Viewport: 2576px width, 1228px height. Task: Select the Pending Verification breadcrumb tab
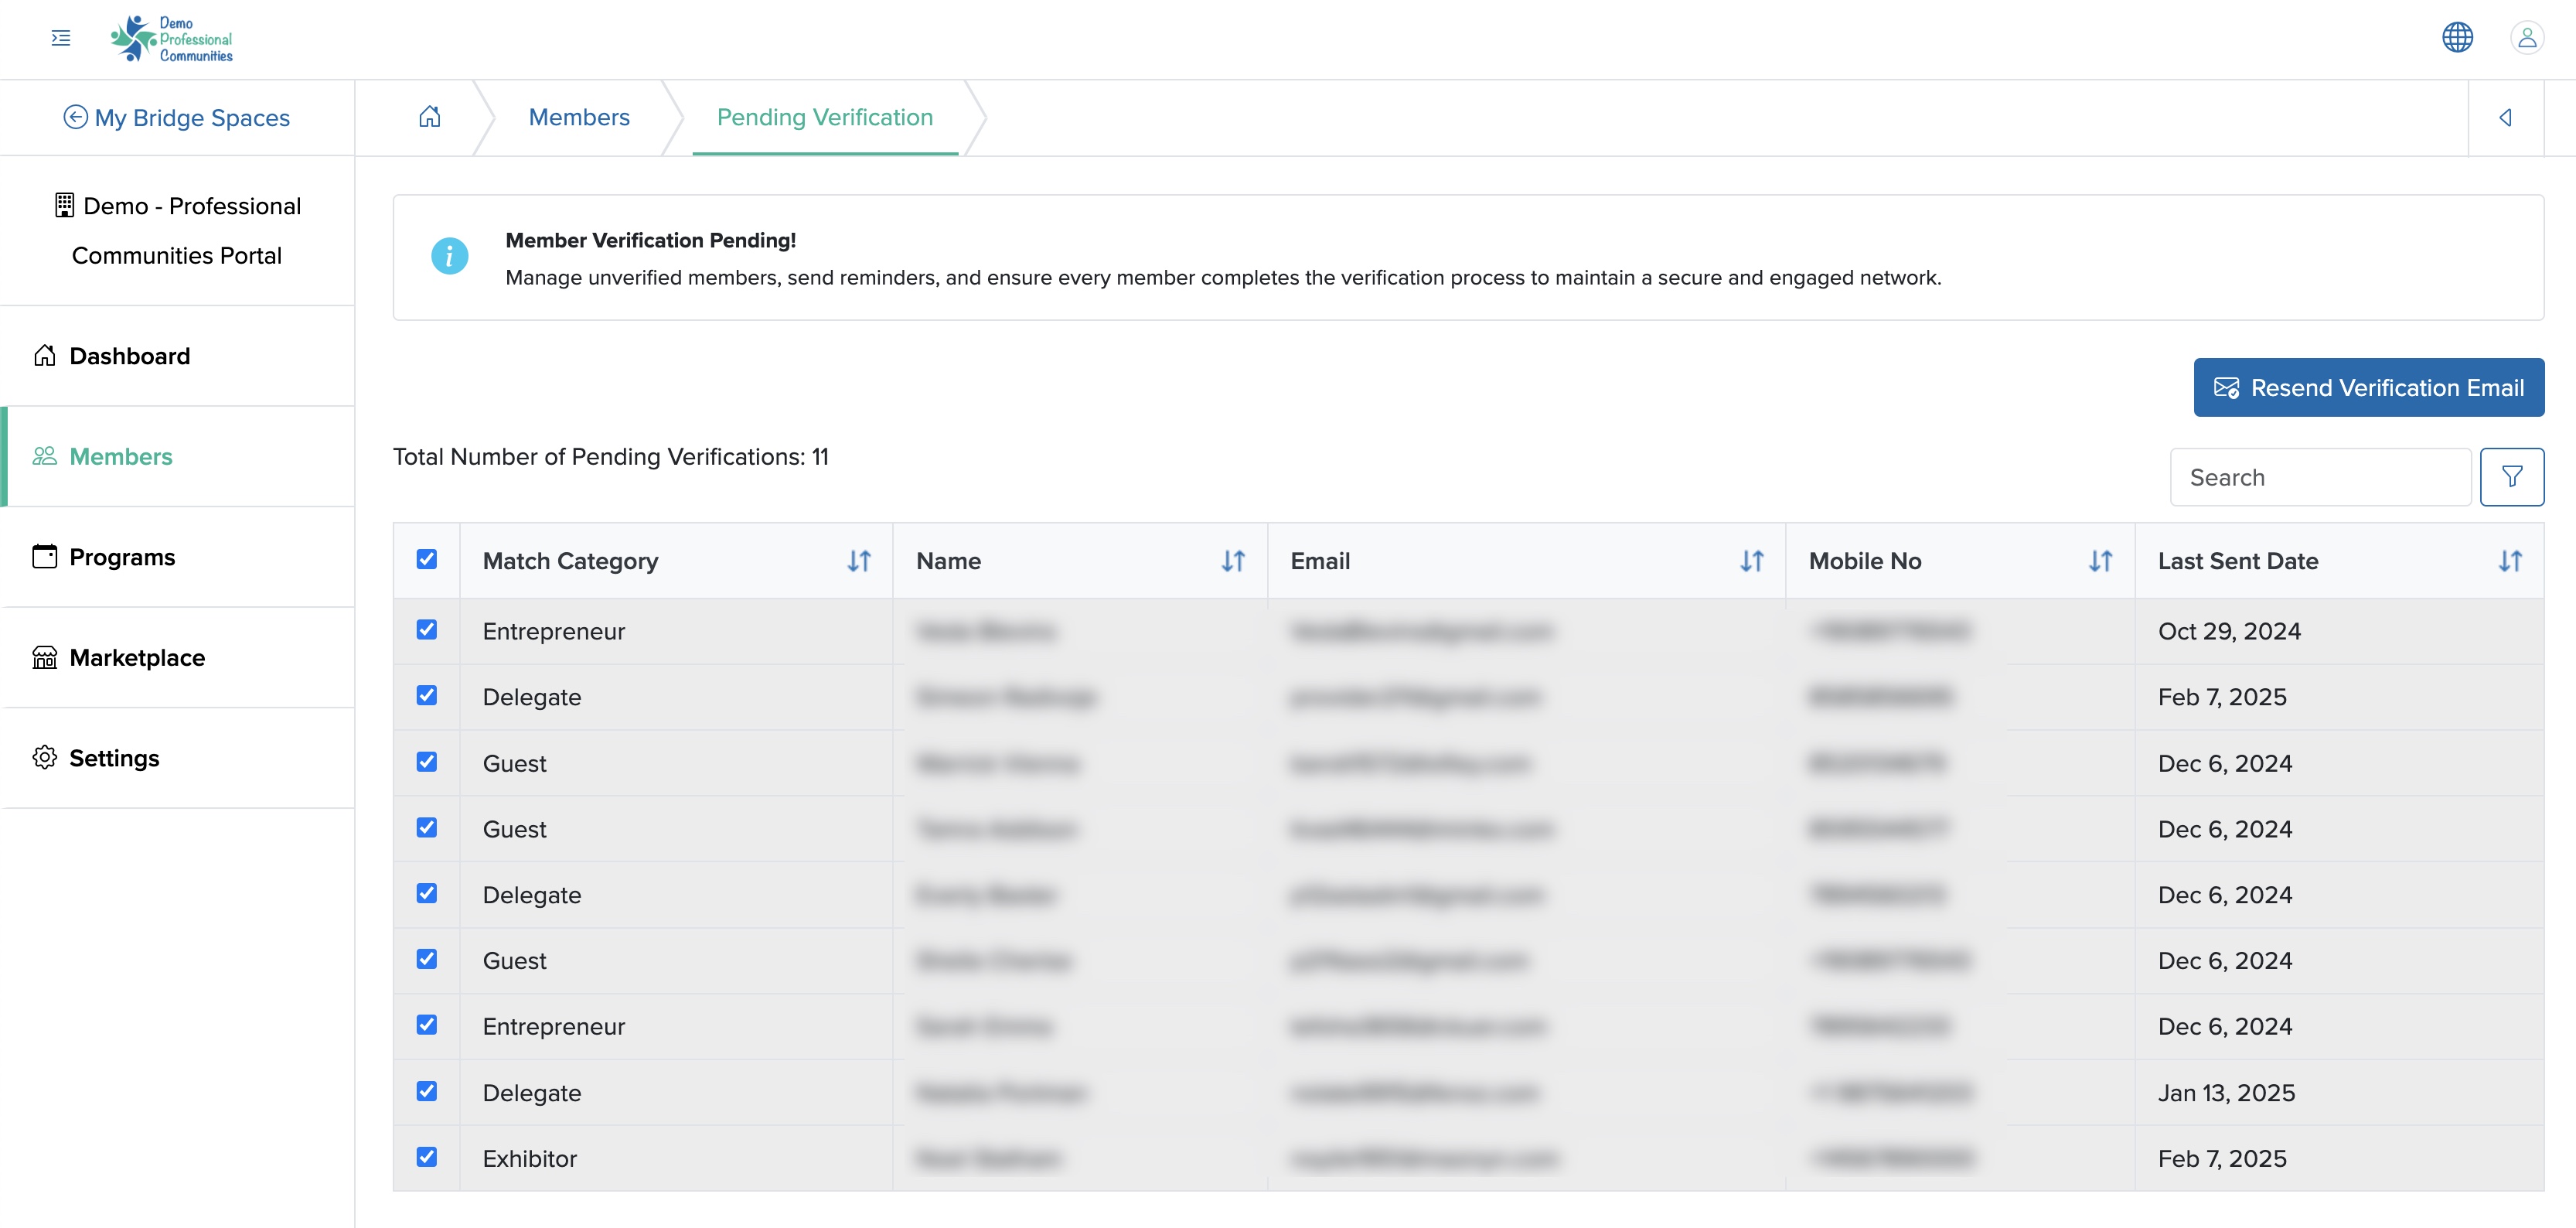pos(825,117)
